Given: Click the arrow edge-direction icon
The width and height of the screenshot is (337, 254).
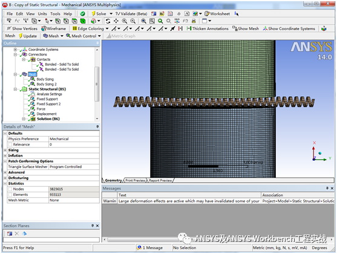Looking at the screenshot, I should tap(172, 28).
